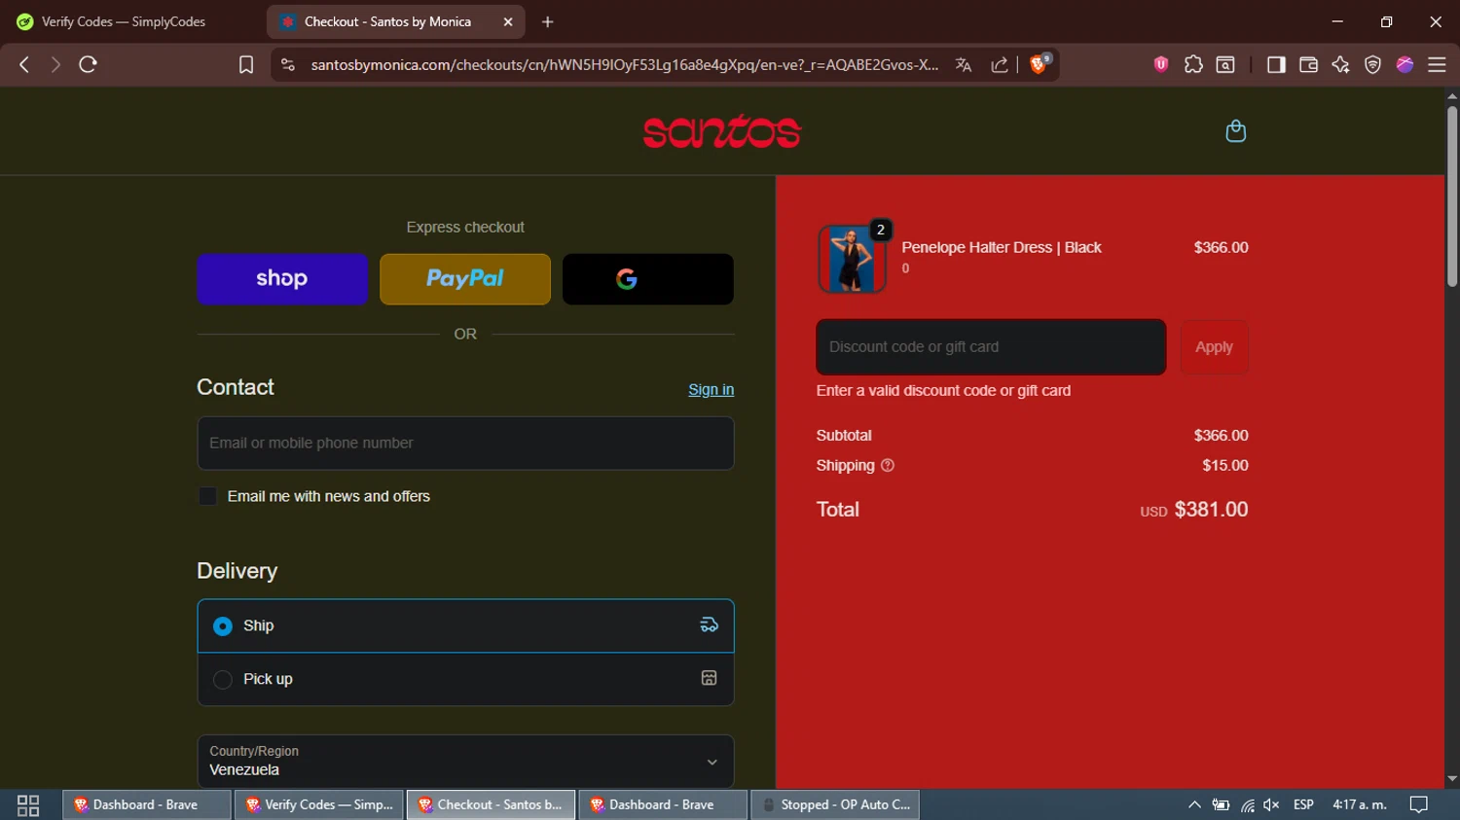
Task: Open Brave Wallet icon
Action: pyautogui.click(x=1308, y=64)
